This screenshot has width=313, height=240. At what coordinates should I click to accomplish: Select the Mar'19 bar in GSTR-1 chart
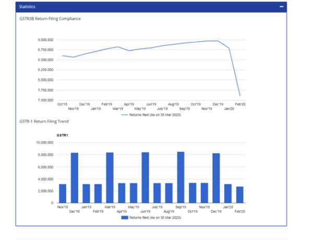tap(110, 177)
